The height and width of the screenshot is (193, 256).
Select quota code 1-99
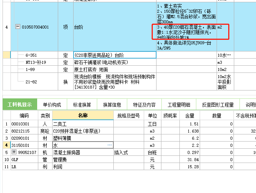pyautogui.click(x=30, y=69)
